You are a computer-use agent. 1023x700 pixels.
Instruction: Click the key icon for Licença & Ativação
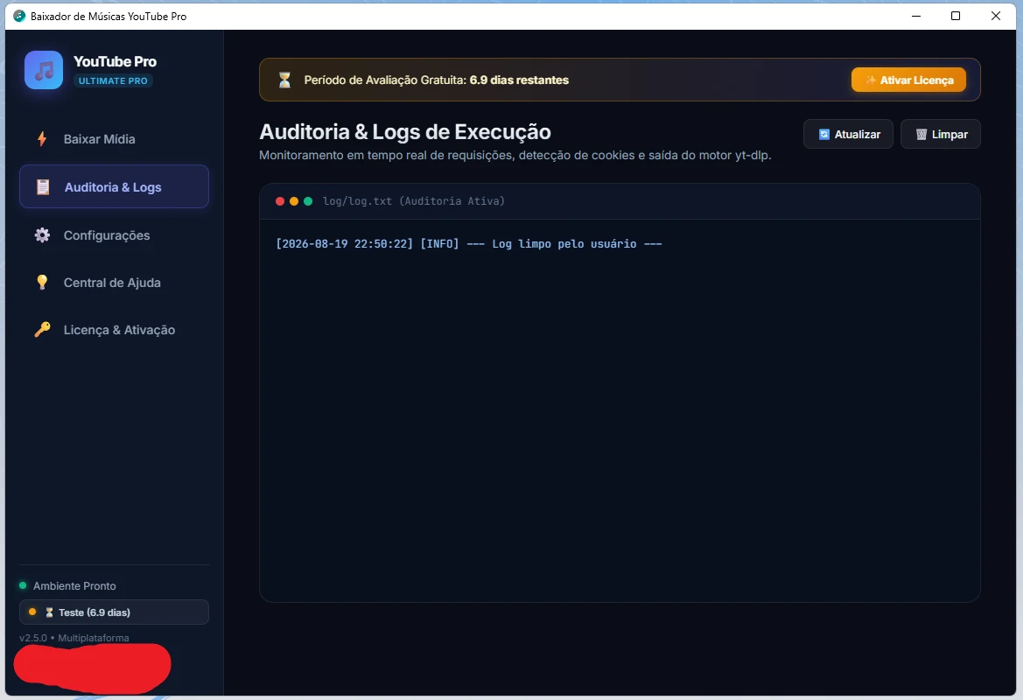[42, 330]
